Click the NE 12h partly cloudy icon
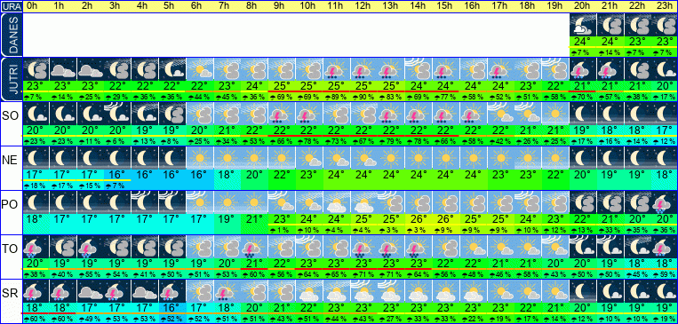This screenshot has width=678, height=324. pyautogui.click(x=363, y=158)
